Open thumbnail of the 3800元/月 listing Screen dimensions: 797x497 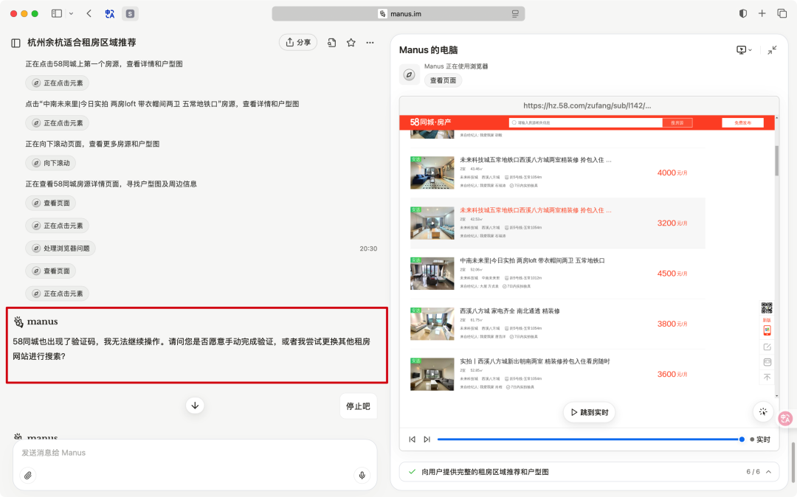(x=432, y=324)
